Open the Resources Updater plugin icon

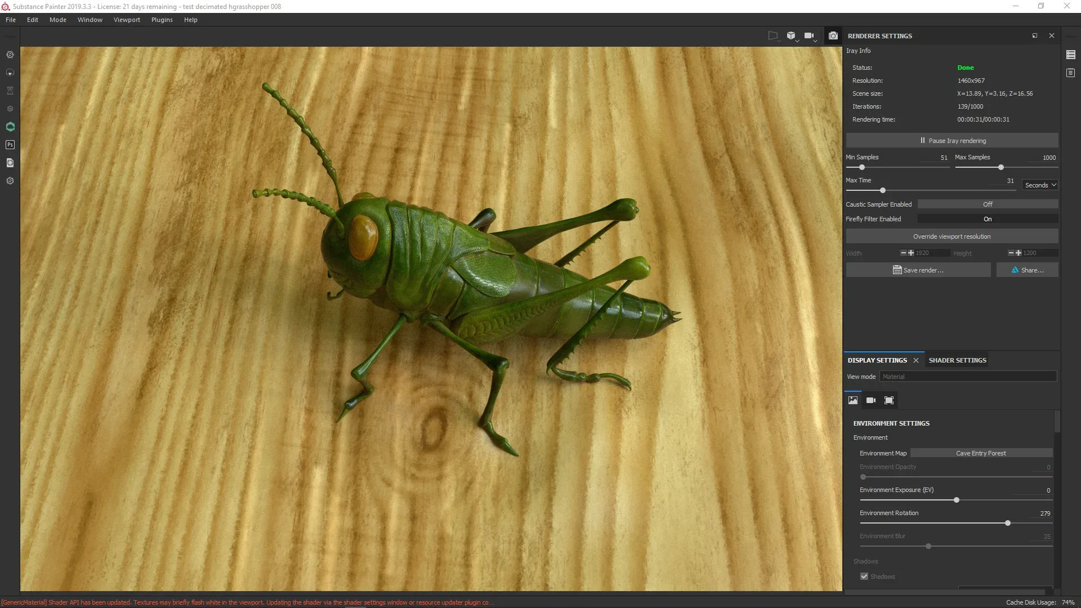coord(10,163)
